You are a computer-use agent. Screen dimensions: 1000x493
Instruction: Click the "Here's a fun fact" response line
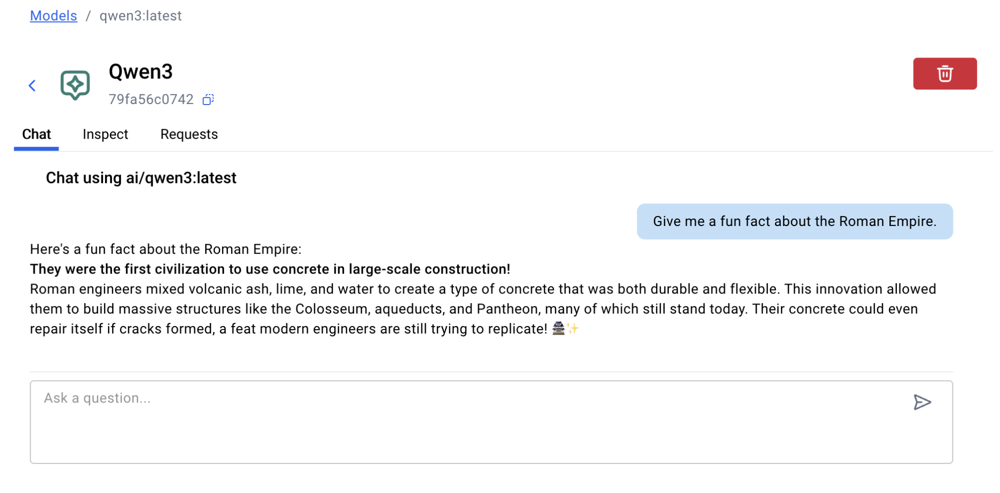(166, 249)
